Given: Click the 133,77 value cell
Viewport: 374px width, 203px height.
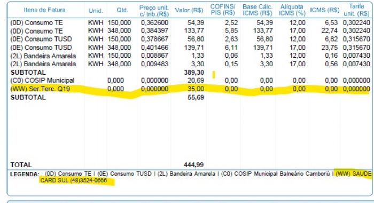Looking at the screenshot, I should coord(194,31).
